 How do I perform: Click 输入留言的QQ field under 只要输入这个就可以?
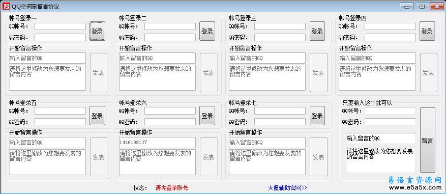pos(381,138)
